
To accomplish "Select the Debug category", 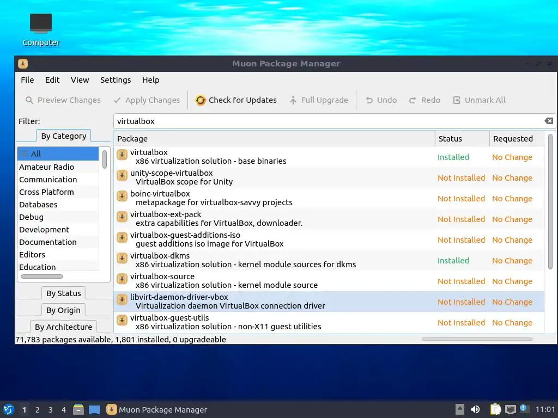I will tap(58, 217).
